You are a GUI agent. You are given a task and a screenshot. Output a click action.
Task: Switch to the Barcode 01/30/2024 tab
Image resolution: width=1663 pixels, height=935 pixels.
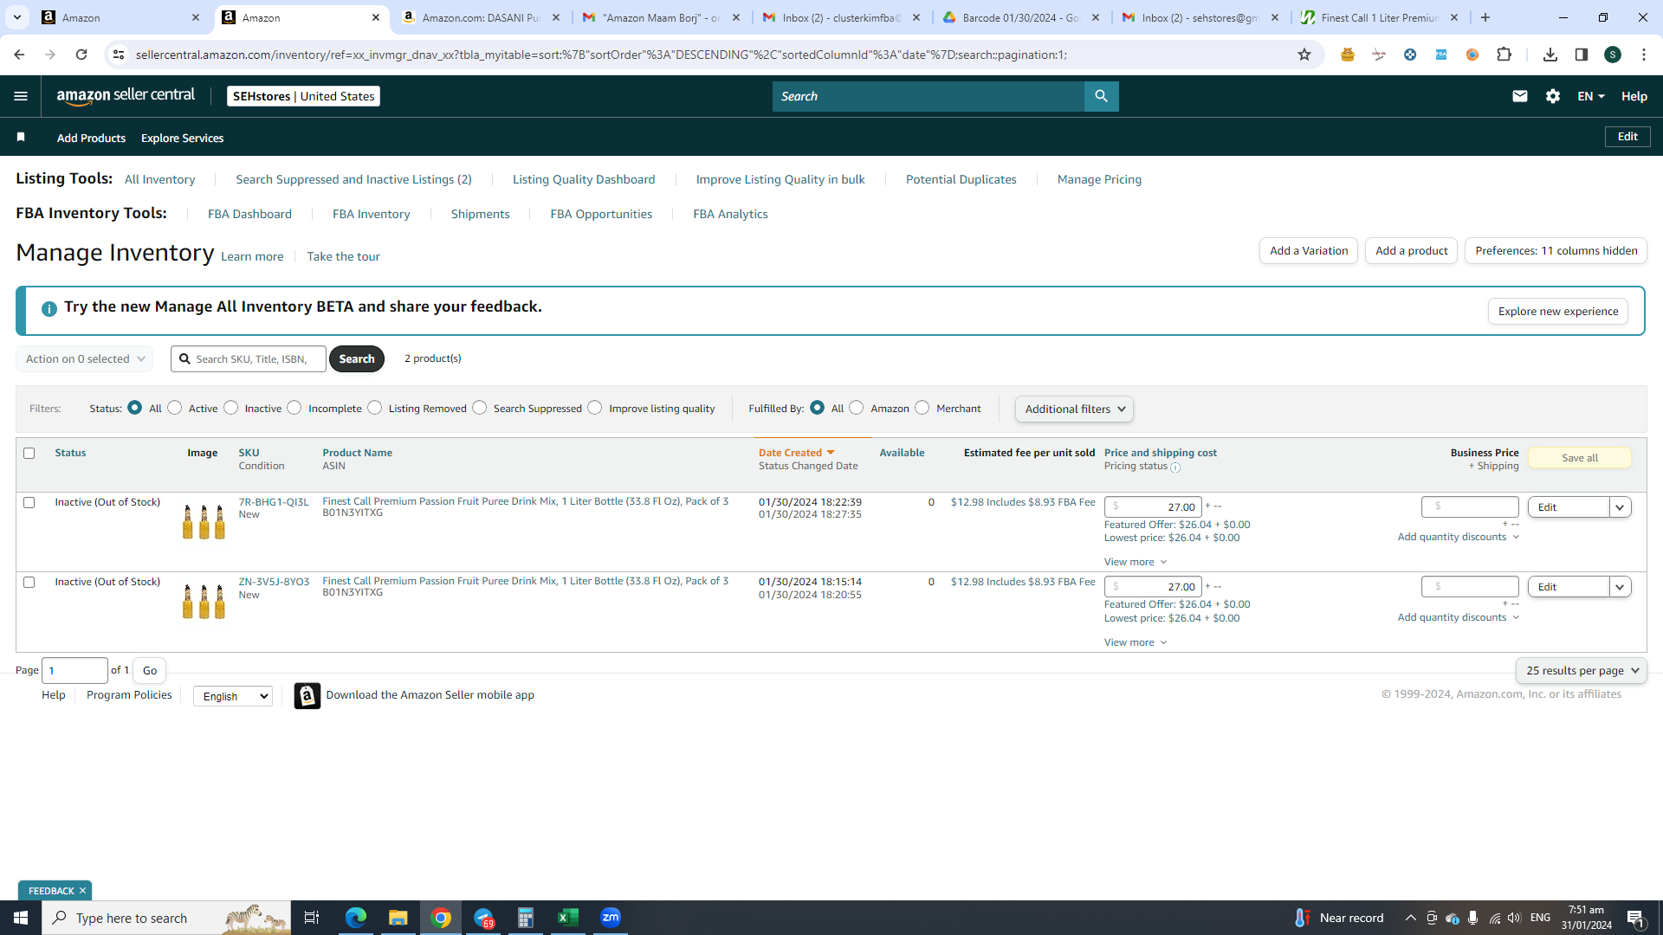pyautogui.click(x=1020, y=17)
